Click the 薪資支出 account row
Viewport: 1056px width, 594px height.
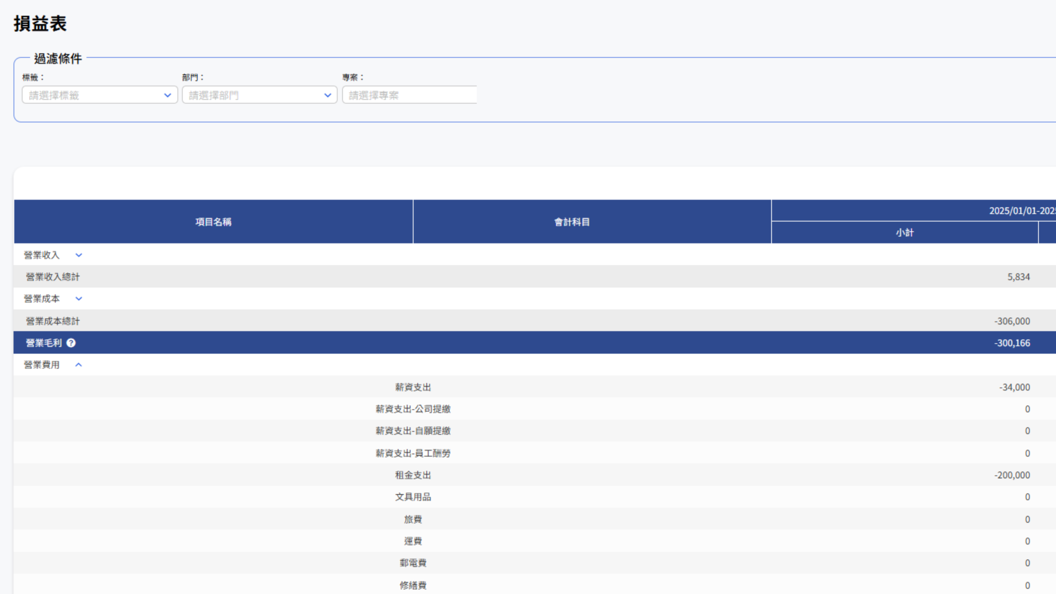413,387
